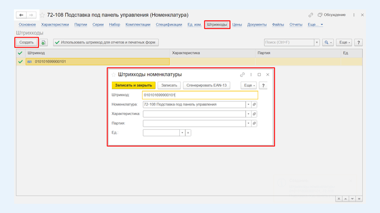
Task: Expand the Ед. dropdown arrow
Action: coord(182,133)
